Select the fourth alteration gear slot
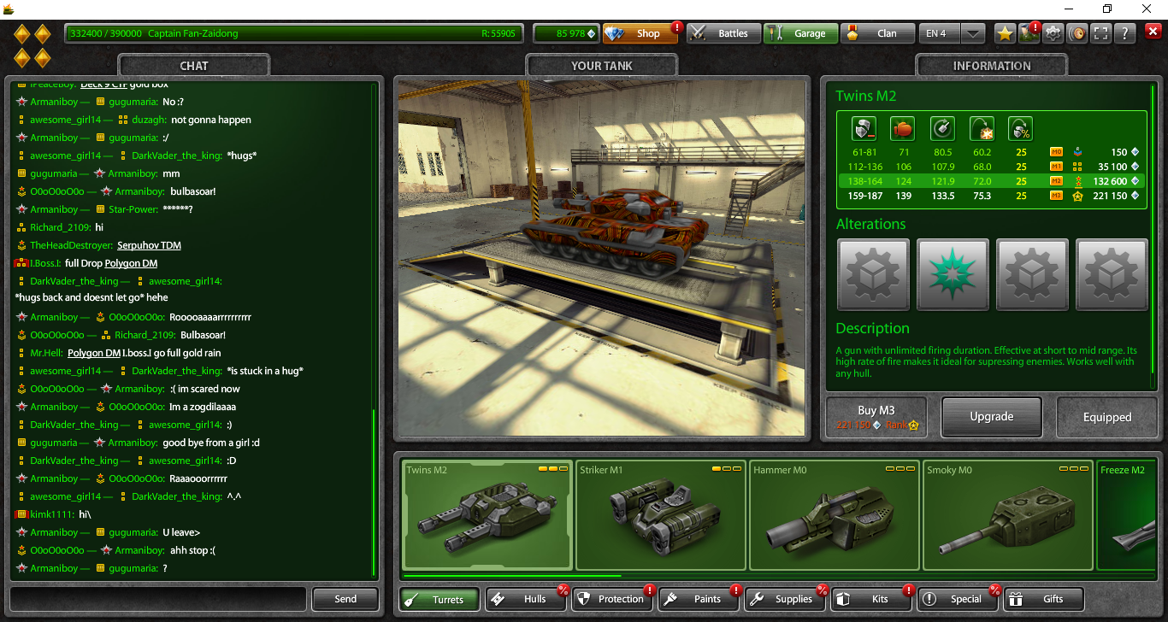Viewport: 1168px width, 622px height. pos(1112,273)
